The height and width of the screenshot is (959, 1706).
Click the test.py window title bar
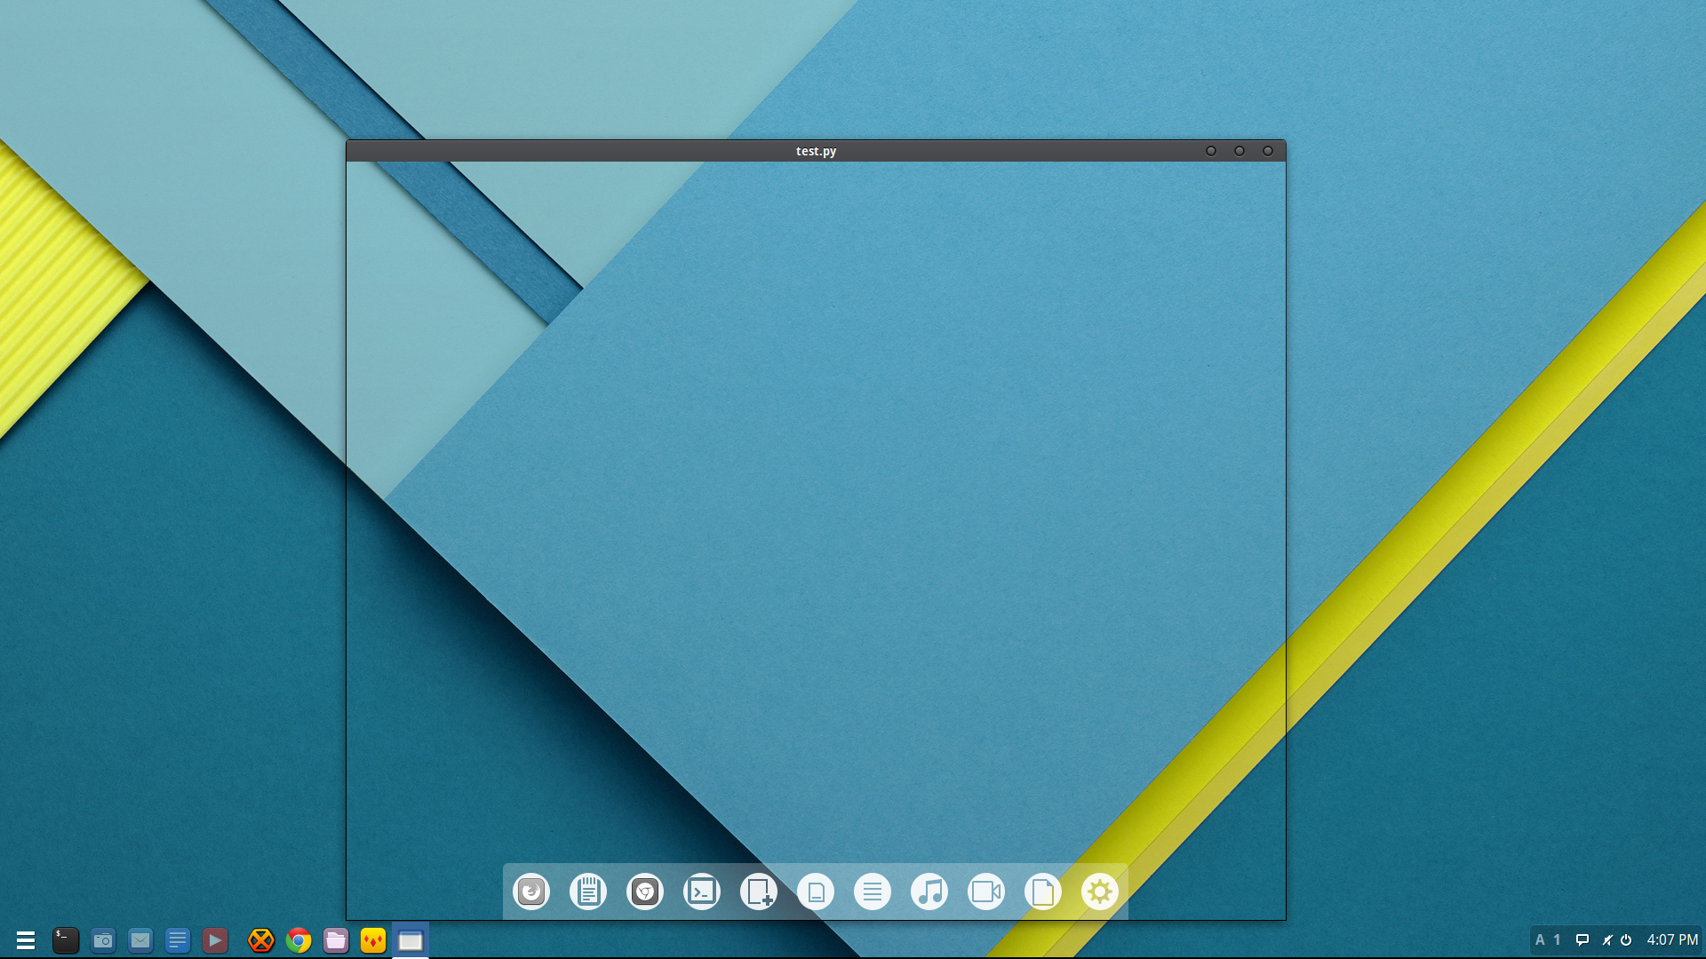[816, 151]
